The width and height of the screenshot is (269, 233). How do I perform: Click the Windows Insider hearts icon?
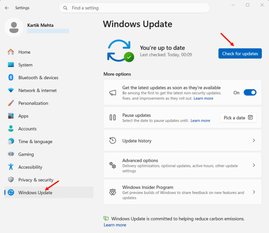click(x=113, y=192)
